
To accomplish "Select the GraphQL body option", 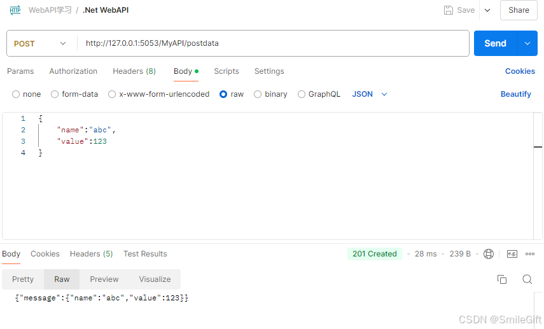I will point(302,94).
